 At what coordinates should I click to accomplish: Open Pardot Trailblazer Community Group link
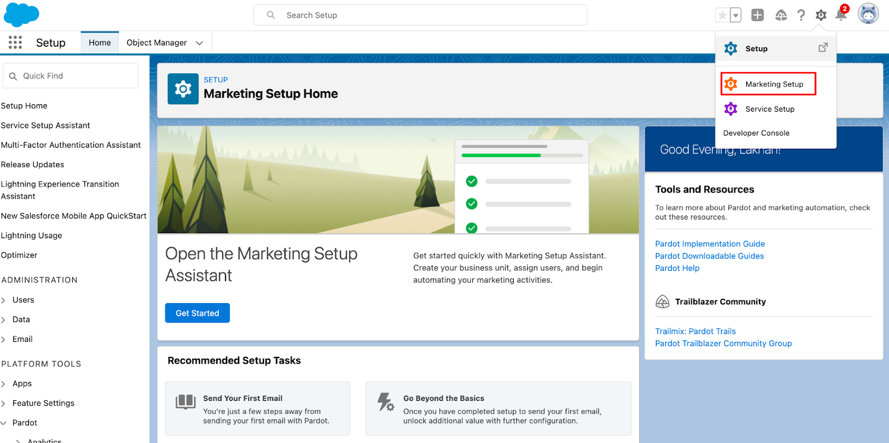click(x=723, y=344)
